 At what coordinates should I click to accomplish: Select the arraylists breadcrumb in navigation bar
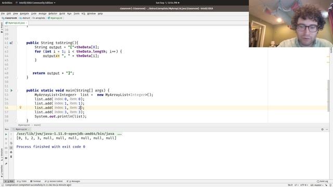coord(39,18)
